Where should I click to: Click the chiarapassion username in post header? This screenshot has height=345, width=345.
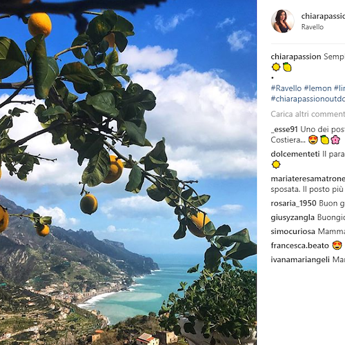click(x=323, y=16)
